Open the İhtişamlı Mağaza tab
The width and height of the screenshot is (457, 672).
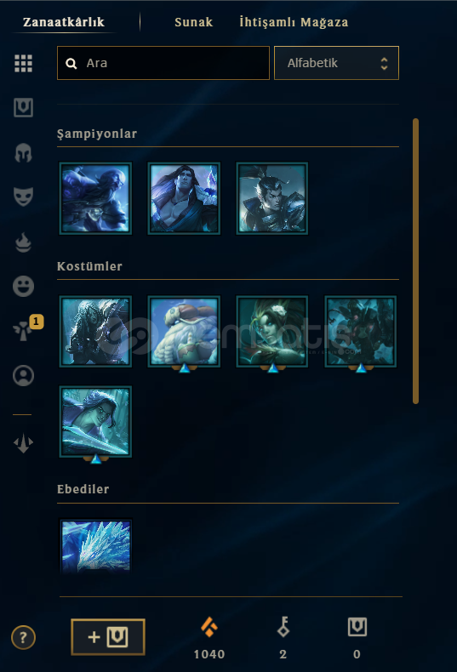pos(294,22)
